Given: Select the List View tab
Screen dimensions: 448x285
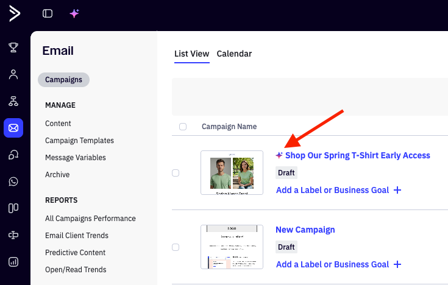Looking at the screenshot, I should 192,54.
